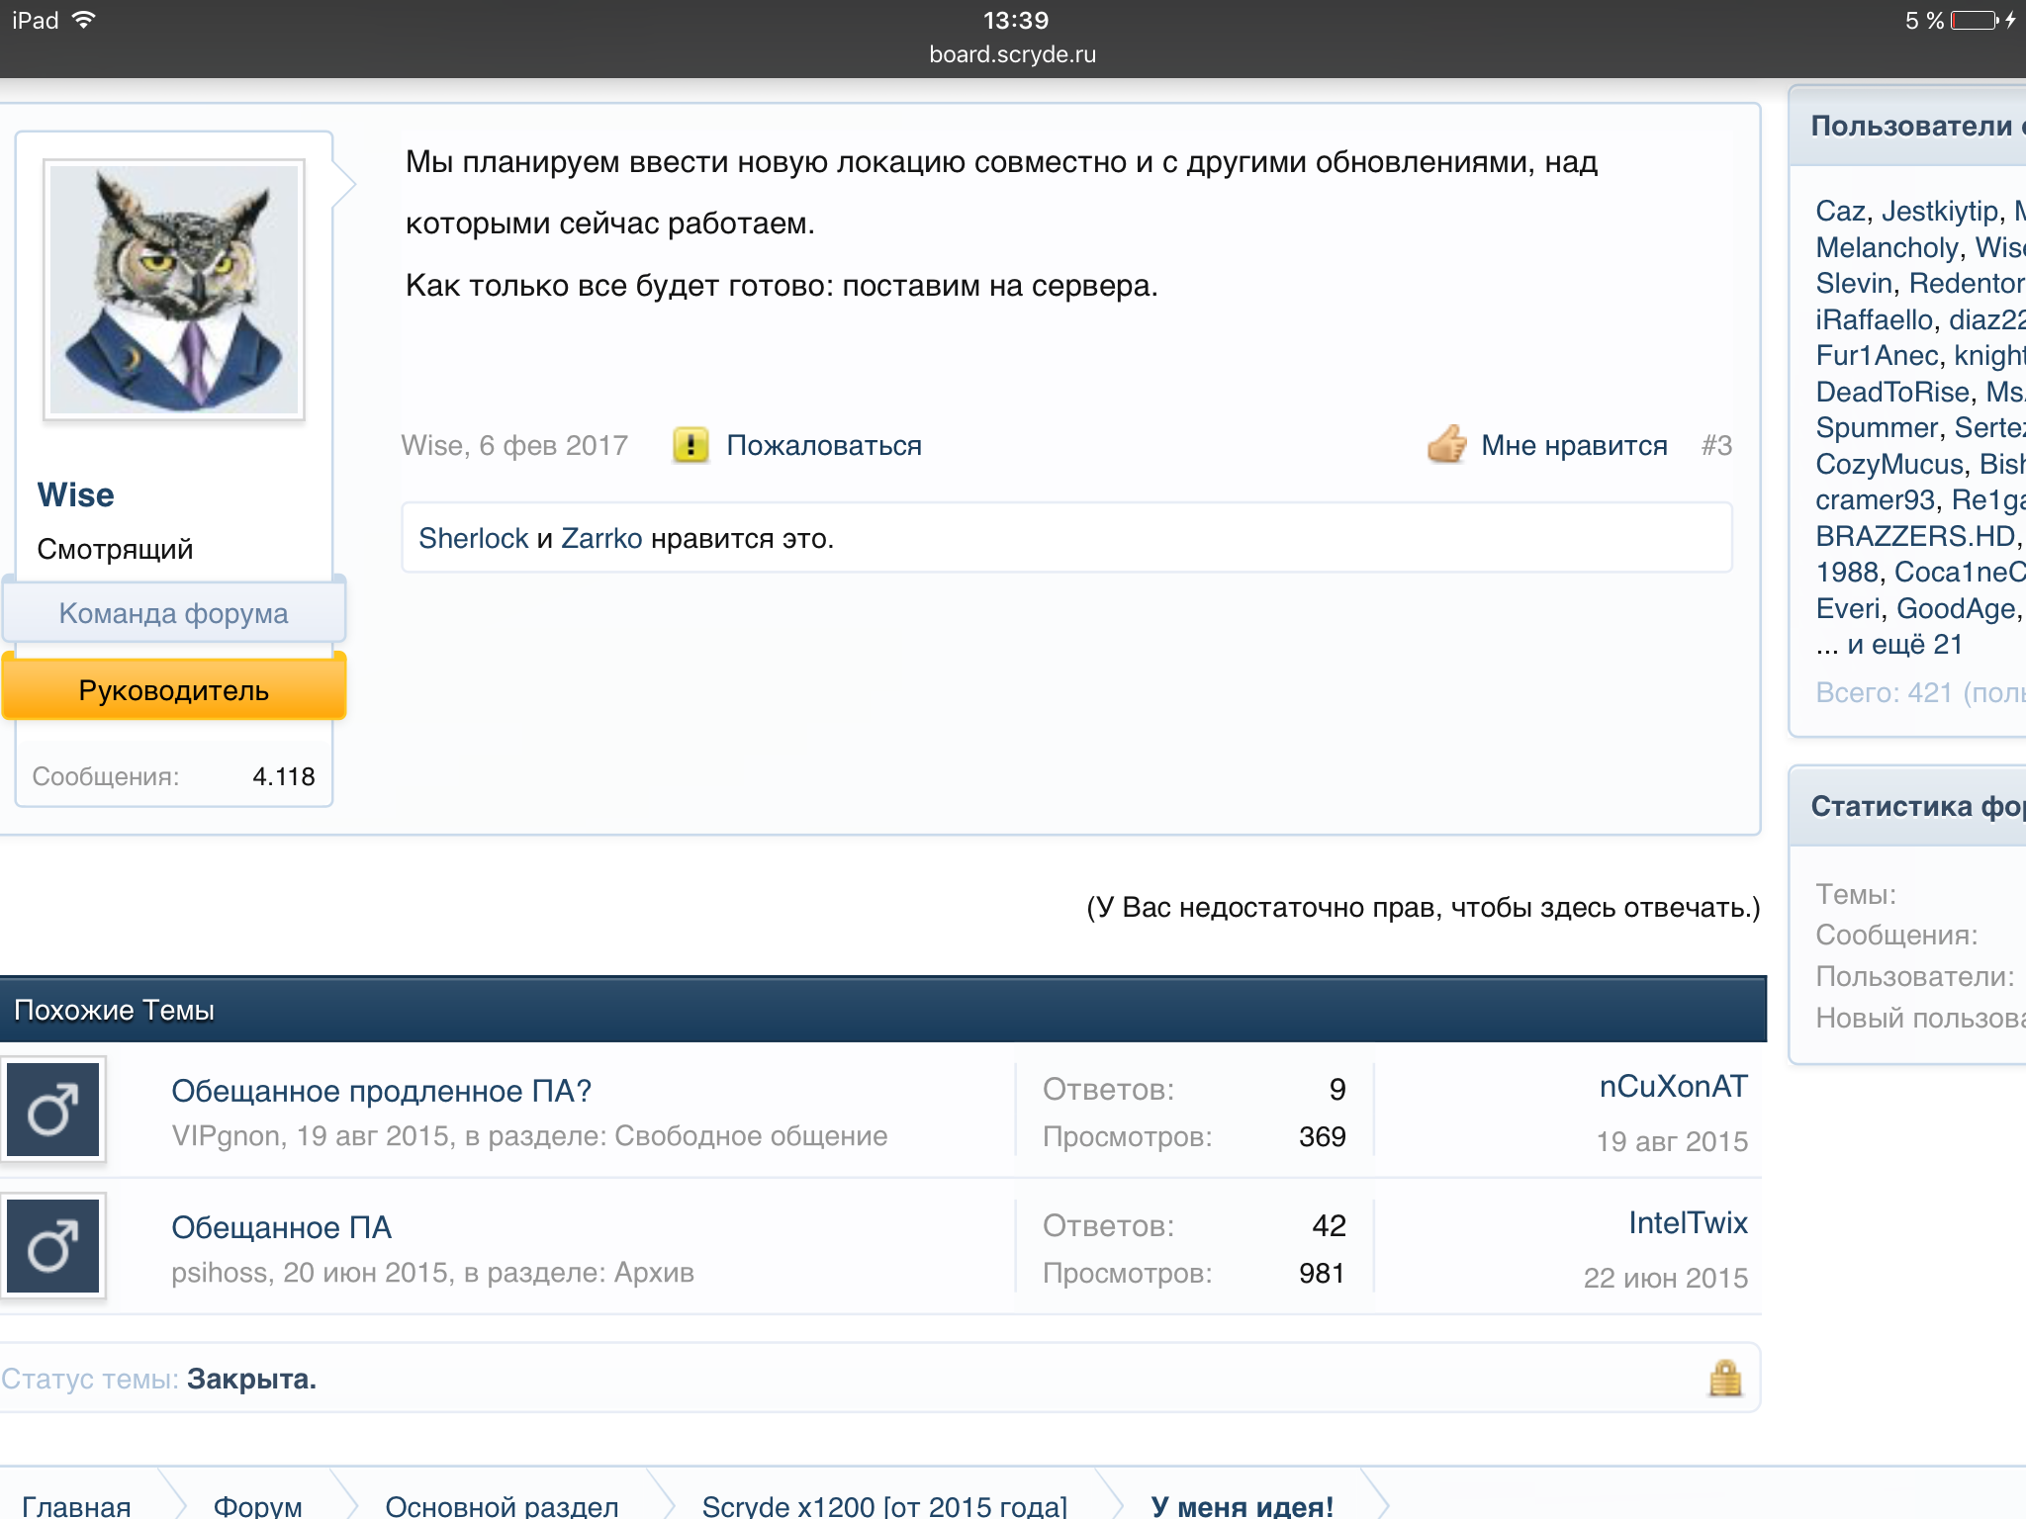Click the yellow report exclamation icon
The image size is (2026, 1519).
[x=691, y=445]
